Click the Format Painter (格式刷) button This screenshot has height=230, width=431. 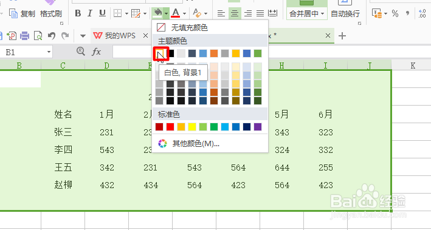[51, 13]
